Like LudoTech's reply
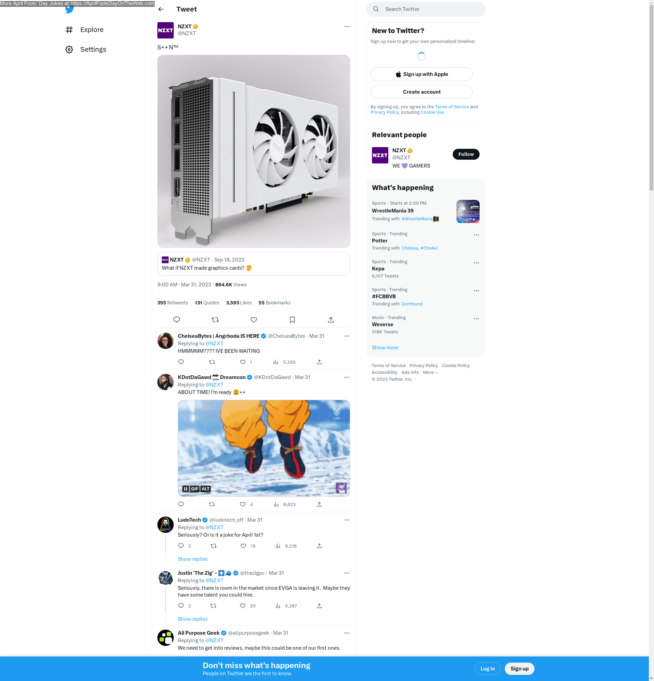This screenshot has height=681, width=654. tap(243, 546)
